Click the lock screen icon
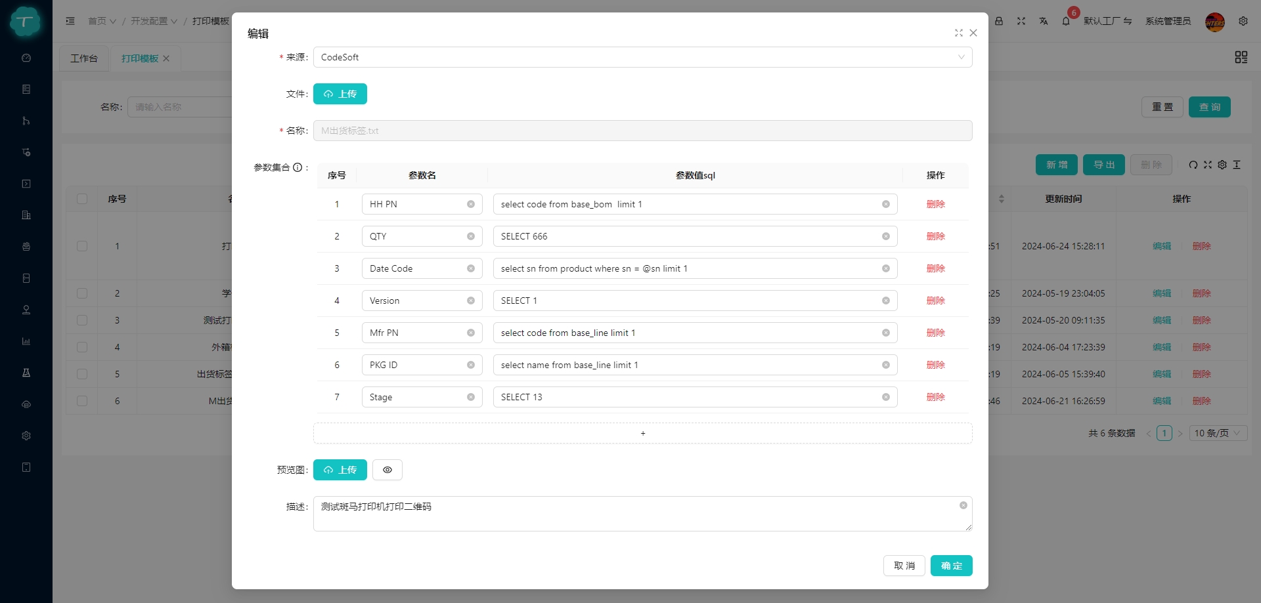This screenshot has height=603, width=1261. 999,21
